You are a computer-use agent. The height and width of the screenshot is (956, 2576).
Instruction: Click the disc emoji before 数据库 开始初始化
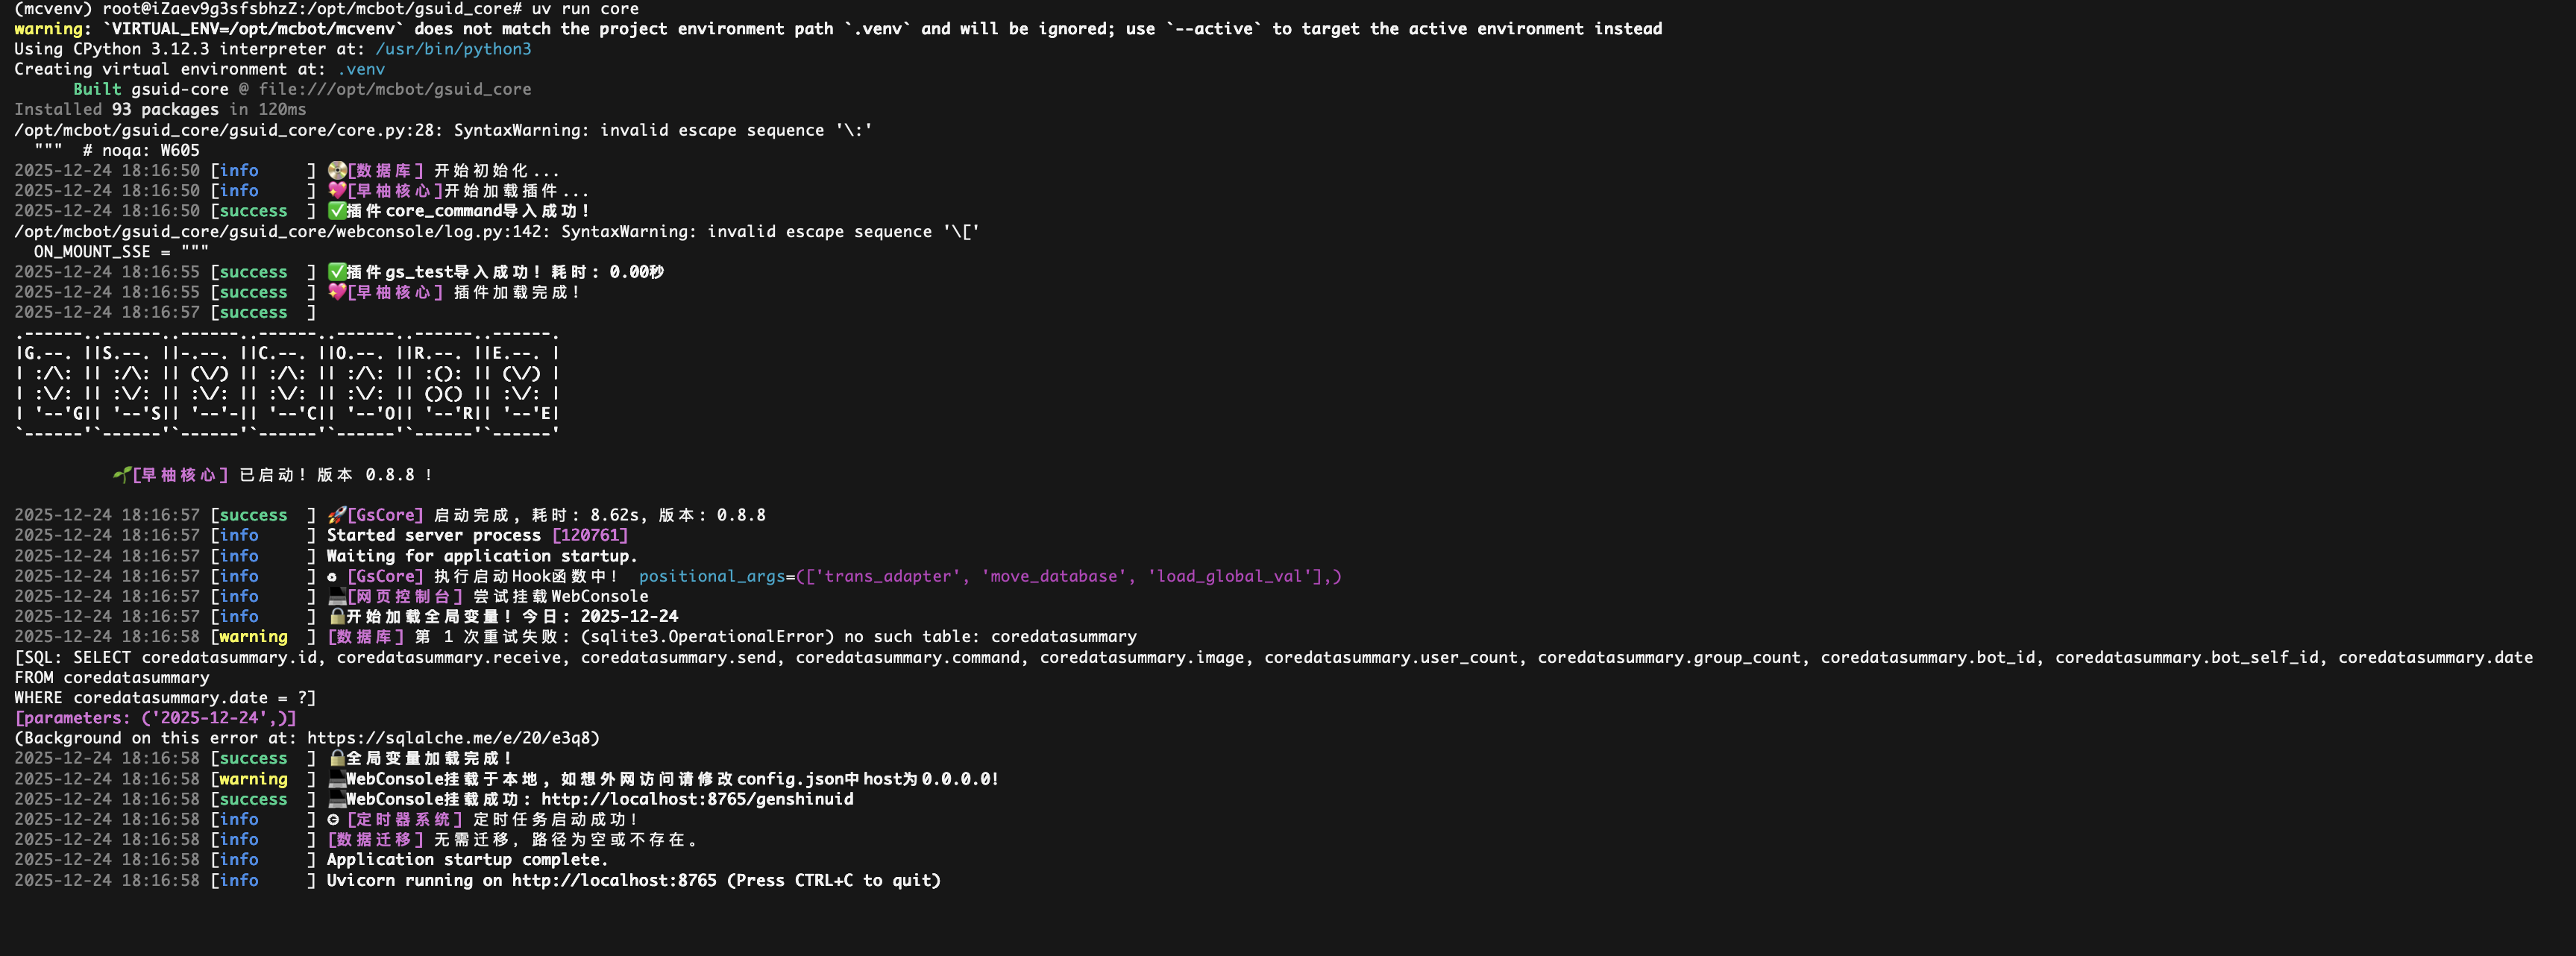tap(337, 171)
